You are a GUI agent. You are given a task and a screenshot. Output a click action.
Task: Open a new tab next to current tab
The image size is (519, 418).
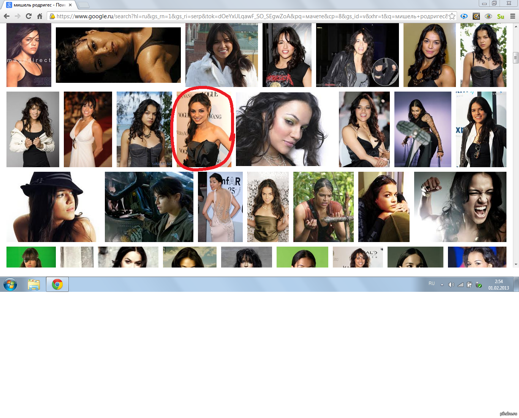[x=84, y=5]
